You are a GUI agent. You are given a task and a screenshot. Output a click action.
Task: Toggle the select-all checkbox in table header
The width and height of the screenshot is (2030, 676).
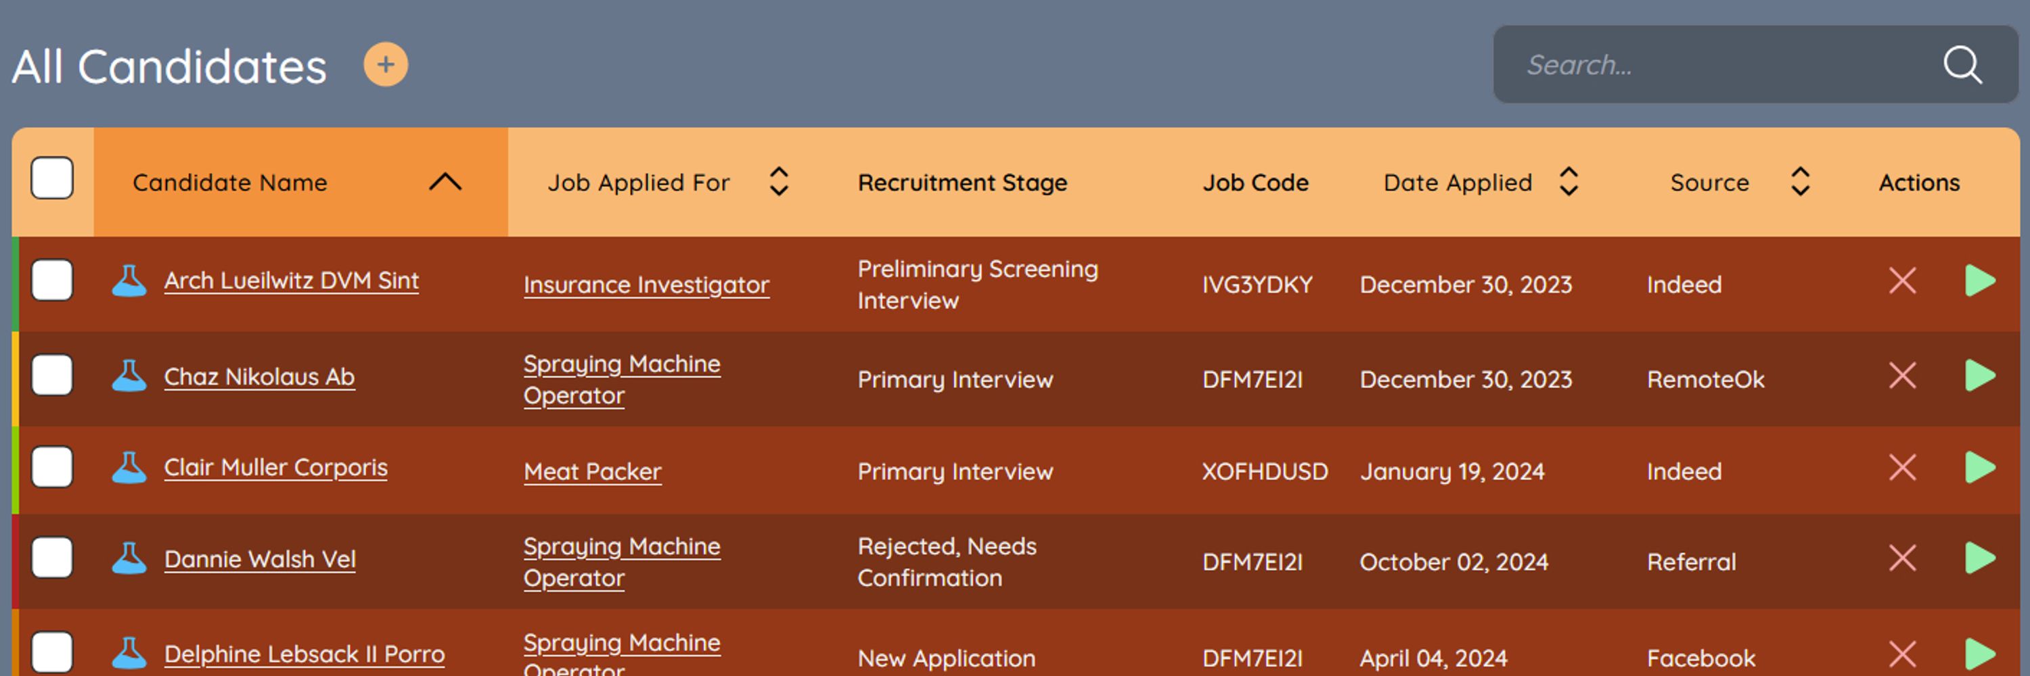coord(52,178)
